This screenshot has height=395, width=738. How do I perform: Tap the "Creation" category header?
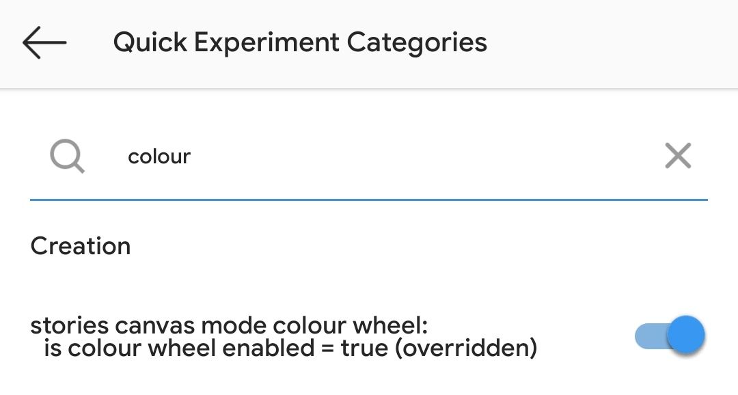coord(81,246)
